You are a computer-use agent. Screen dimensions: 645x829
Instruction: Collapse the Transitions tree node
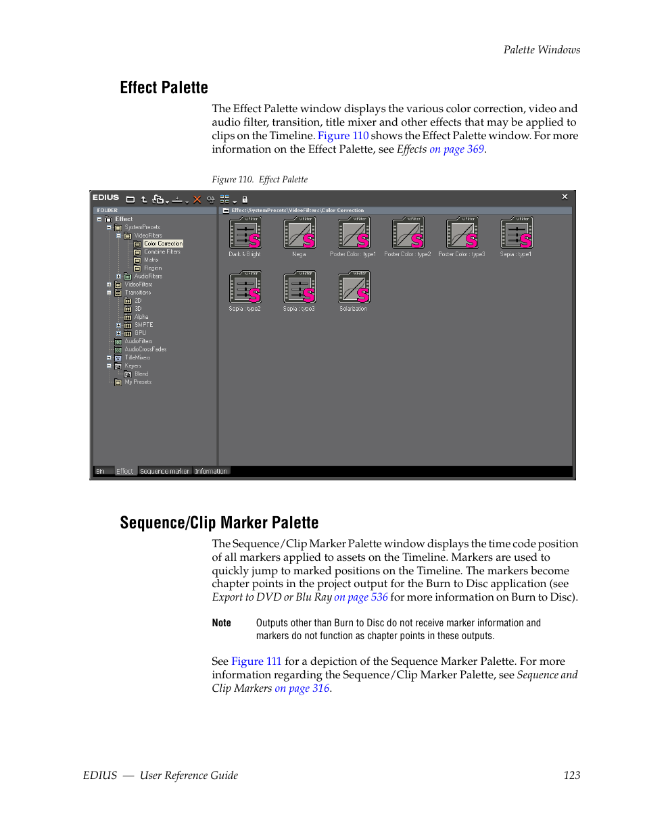click(x=109, y=293)
